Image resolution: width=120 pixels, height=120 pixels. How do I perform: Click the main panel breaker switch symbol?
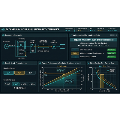click(x=21, y=46)
